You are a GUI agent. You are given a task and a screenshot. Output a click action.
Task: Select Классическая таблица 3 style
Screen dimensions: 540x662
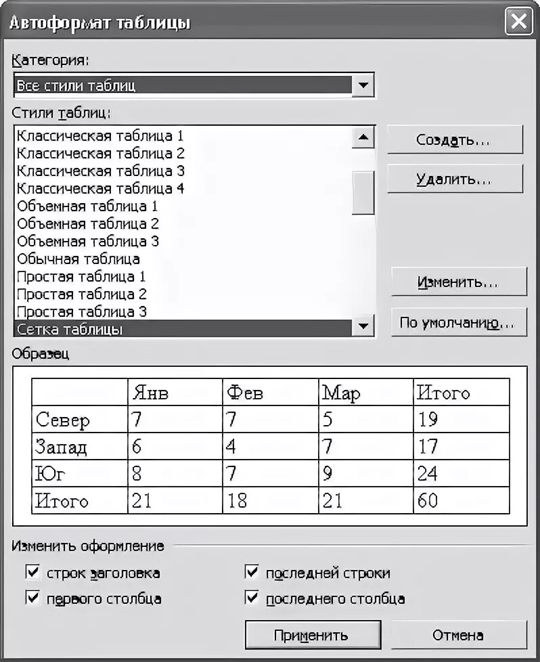(100, 171)
